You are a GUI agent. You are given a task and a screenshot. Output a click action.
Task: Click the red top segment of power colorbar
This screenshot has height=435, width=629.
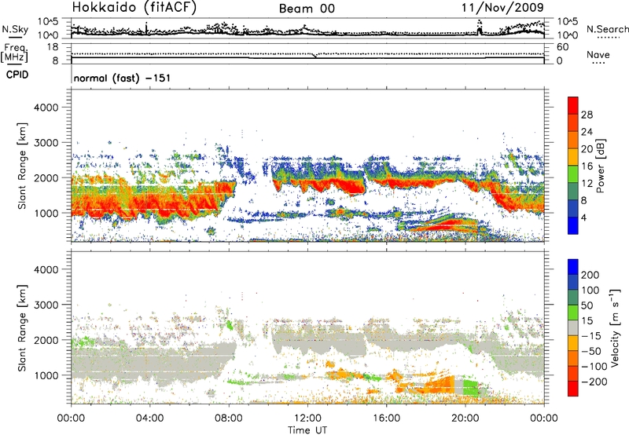click(573, 106)
